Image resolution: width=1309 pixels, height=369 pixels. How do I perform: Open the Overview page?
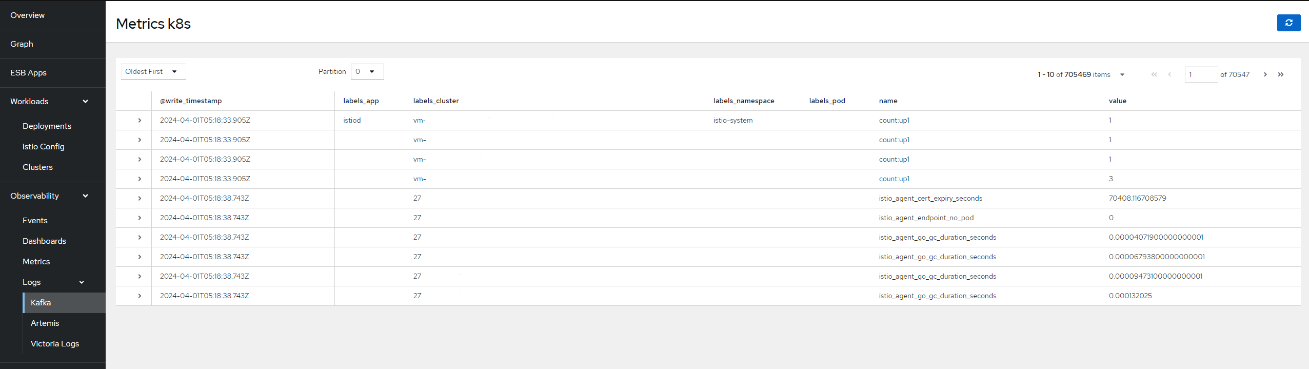[x=28, y=15]
